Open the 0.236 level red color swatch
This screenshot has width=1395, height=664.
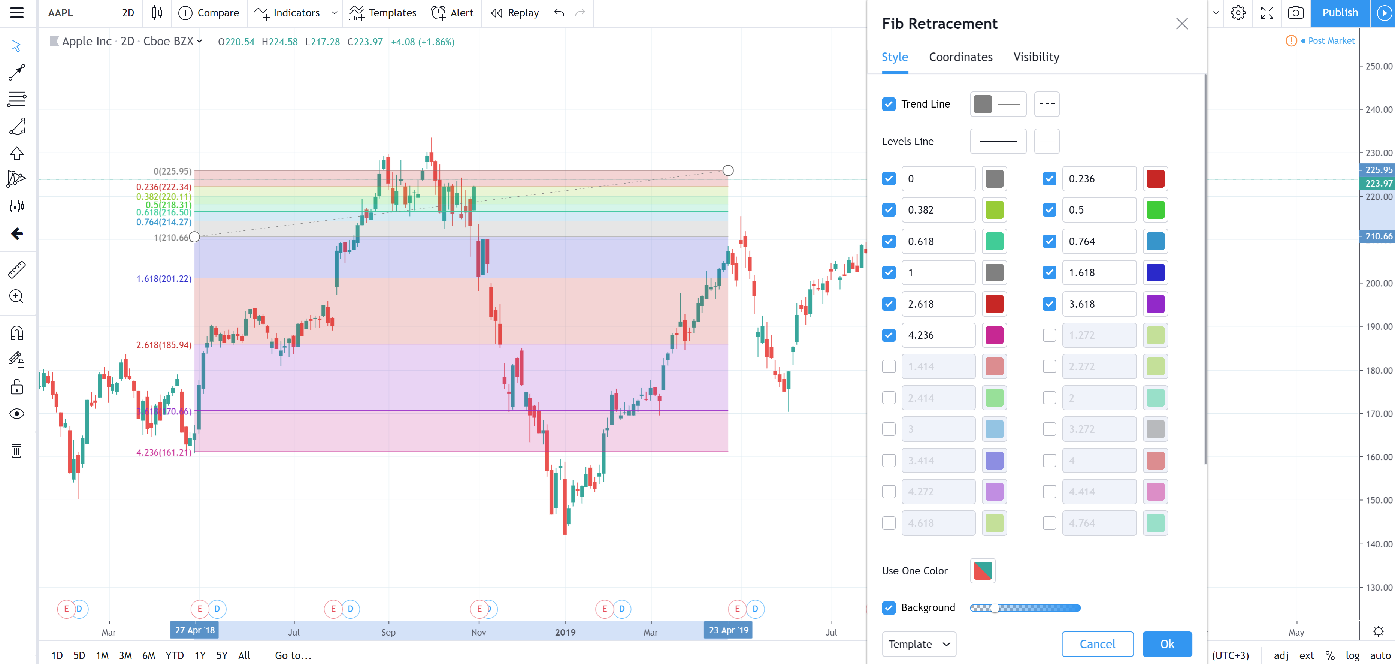[1155, 179]
